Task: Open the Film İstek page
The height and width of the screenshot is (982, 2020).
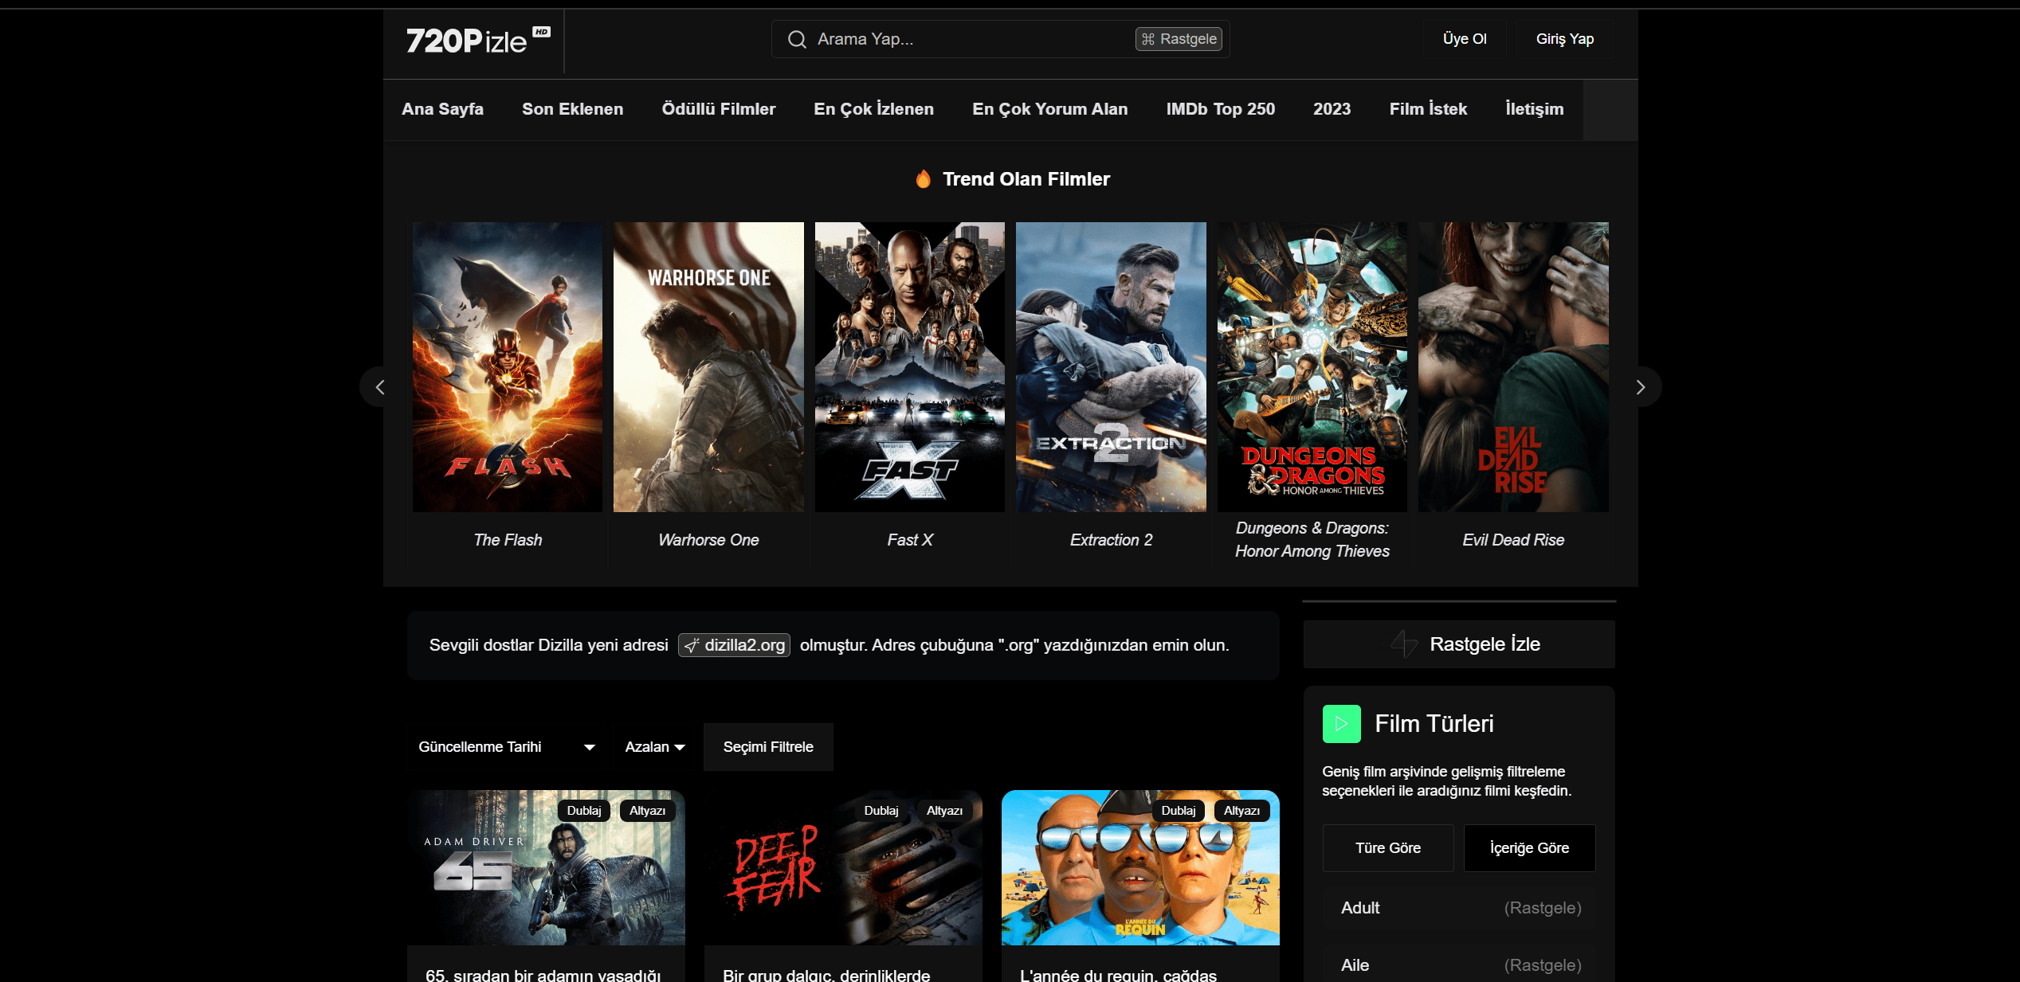Action: 1428,109
